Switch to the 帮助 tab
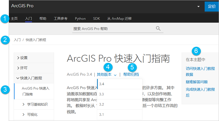 tap(43, 19)
